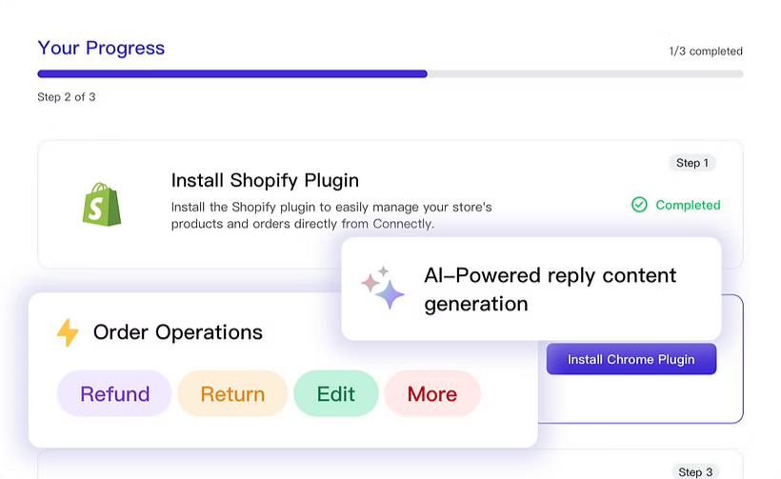Viewport: 781px width, 479px height.
Task: Click the green Completed checkmark icon
Action: click(639, 205)
